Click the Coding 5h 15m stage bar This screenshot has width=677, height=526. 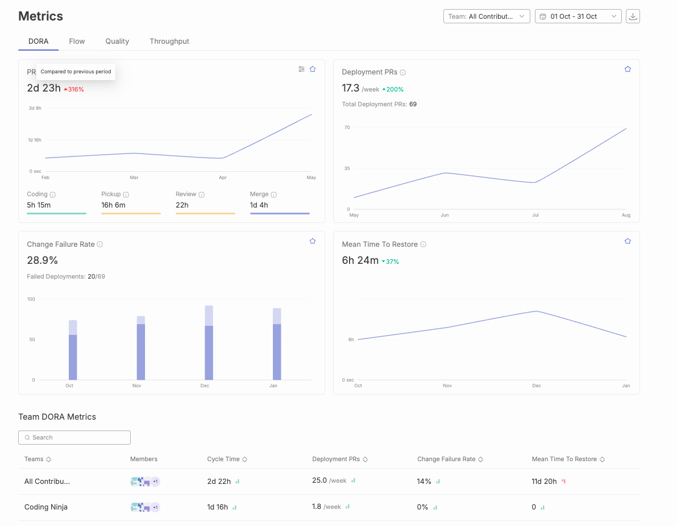[57, 213]
